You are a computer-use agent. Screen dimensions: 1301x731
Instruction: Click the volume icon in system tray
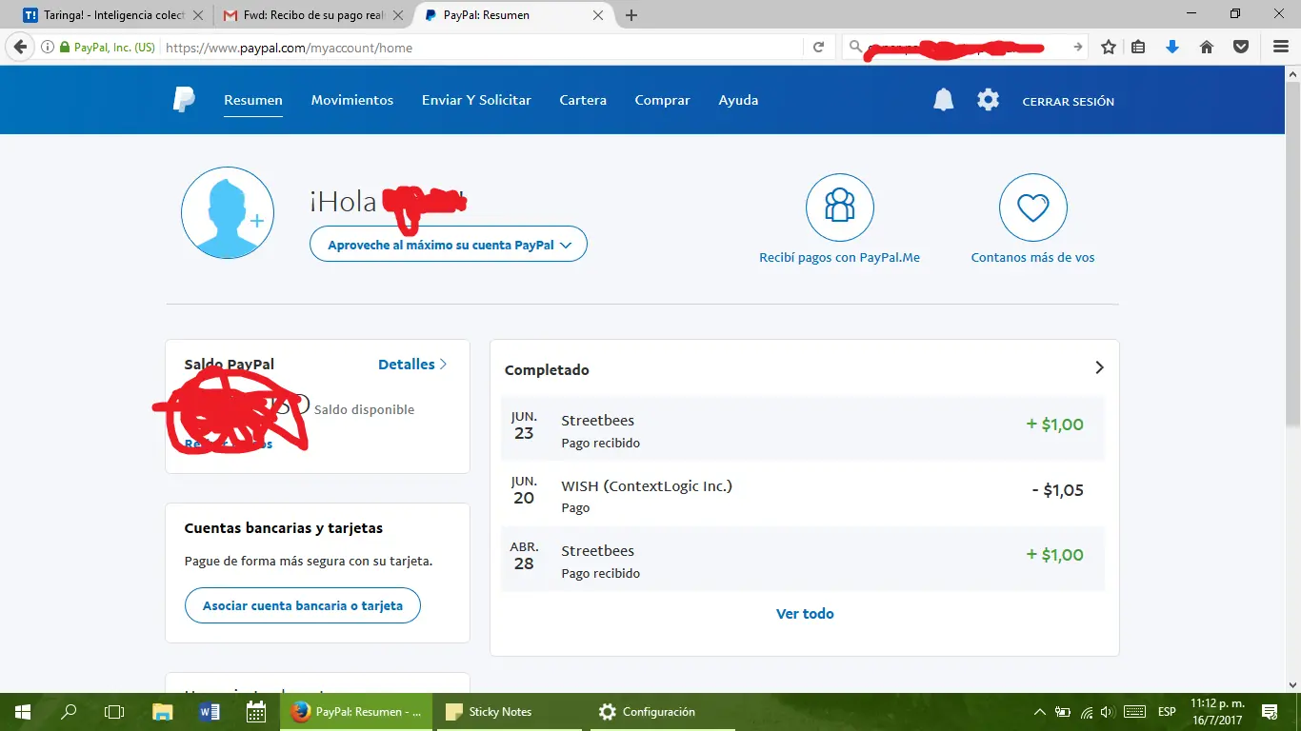click(1107, 712)
